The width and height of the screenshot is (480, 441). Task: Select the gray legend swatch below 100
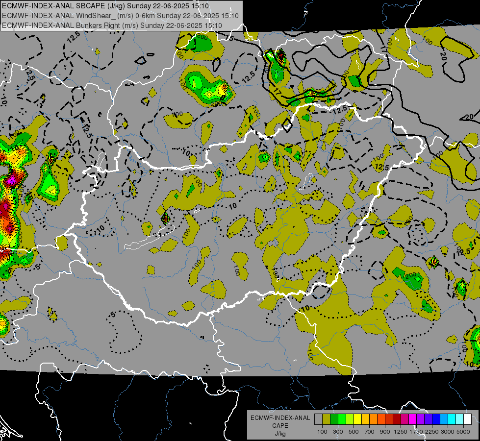pos(318,419)
